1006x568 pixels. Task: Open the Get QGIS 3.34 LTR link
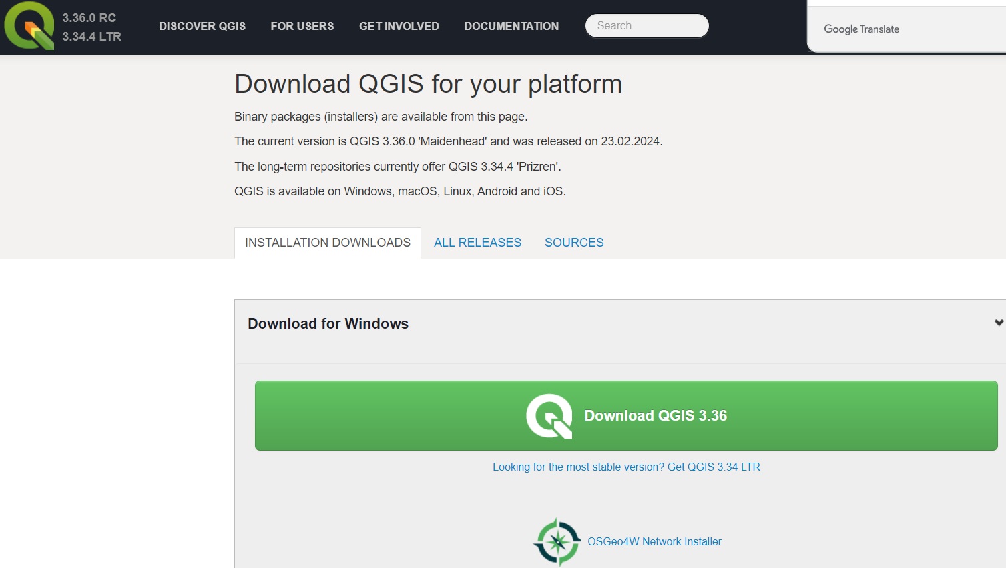tap(626, 467)
